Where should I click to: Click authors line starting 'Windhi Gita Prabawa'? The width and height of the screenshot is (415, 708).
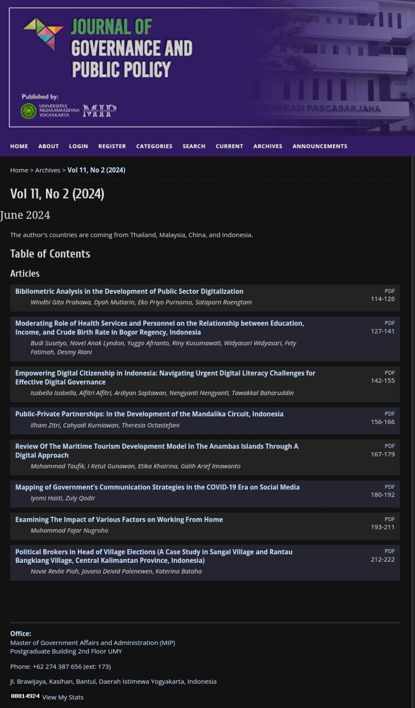pyautogui.click(x=141, y=302)
